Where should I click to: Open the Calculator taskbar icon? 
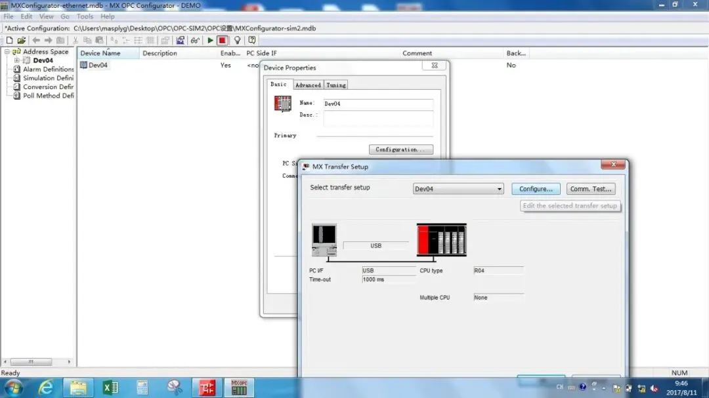(x=142, y=388)
